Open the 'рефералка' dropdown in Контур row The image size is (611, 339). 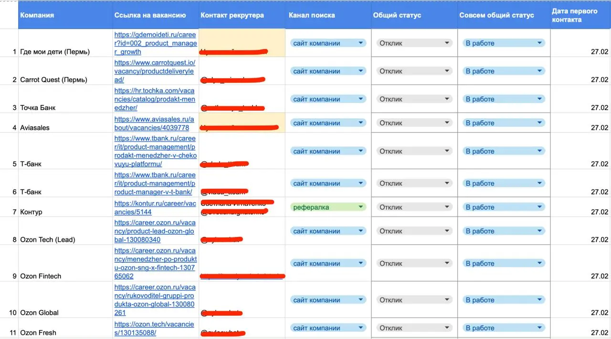click(328, 207)
